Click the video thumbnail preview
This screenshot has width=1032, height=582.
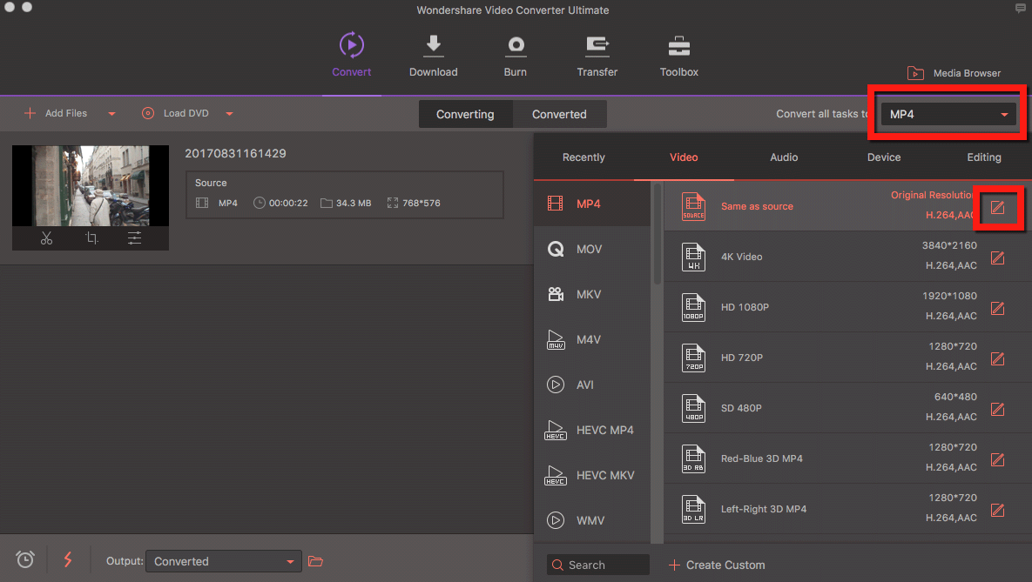point(91,185)
